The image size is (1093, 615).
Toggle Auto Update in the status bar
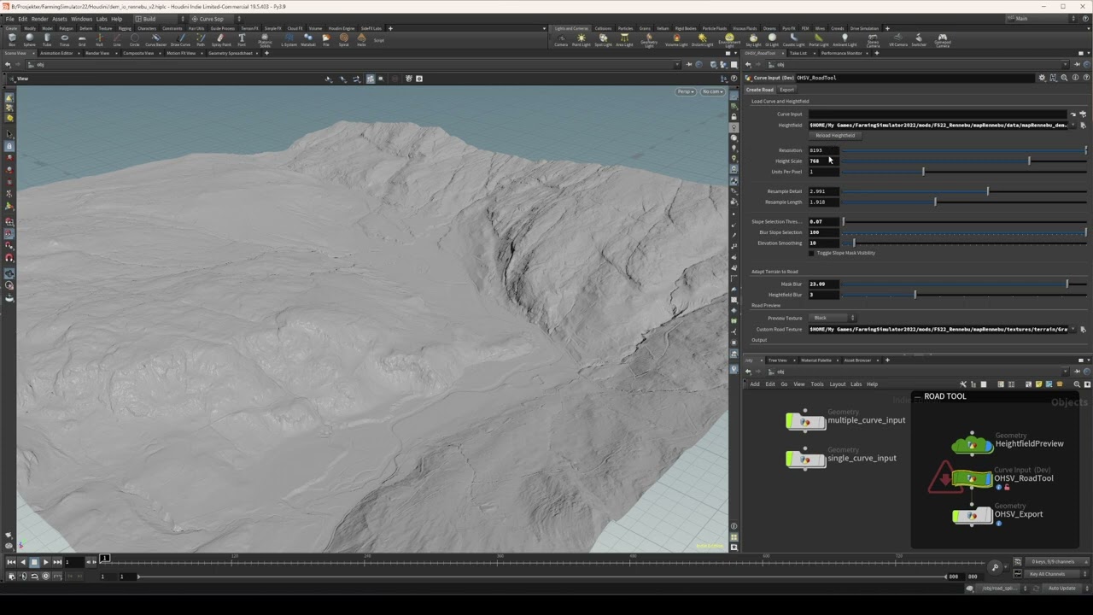1061,588
